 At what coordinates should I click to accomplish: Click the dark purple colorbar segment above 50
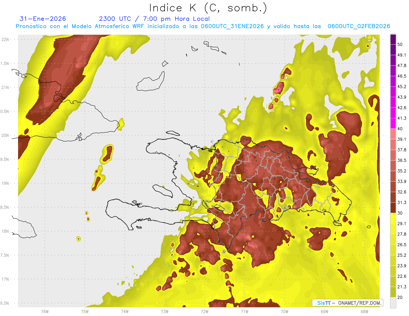tap(393, 39)
